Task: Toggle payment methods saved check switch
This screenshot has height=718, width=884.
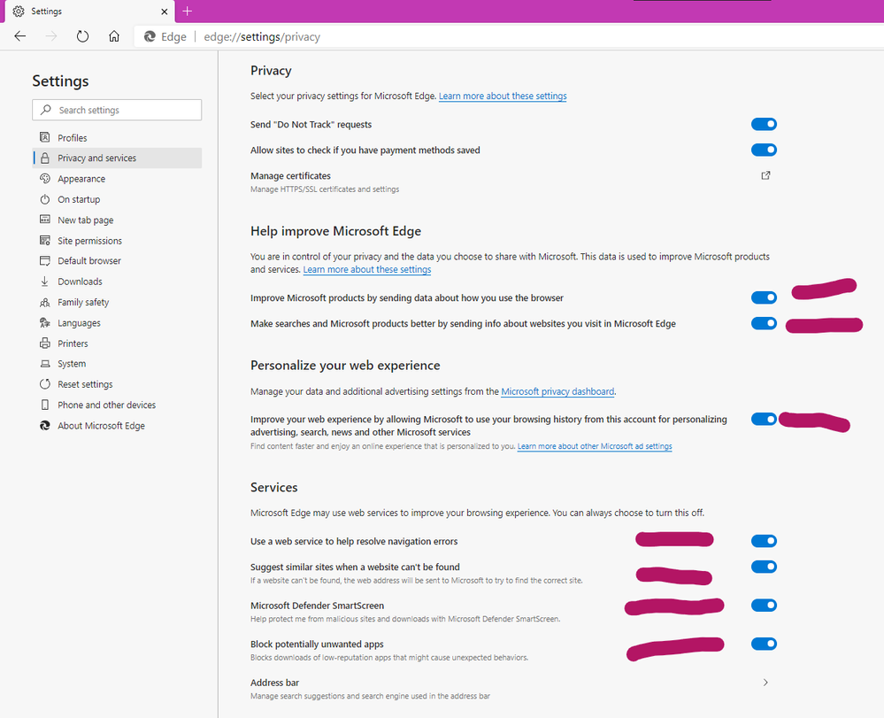Action: (x=764, y=150)
